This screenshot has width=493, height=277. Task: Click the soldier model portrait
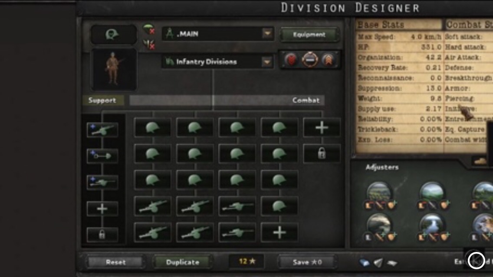(x=114, y=69)
